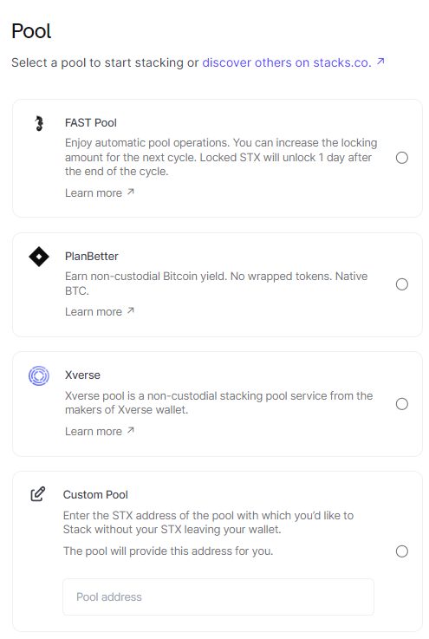The height and width of the screenshot is (639, 429).
Task: Click the Custom Pool heading
Action: coord(95,495)
